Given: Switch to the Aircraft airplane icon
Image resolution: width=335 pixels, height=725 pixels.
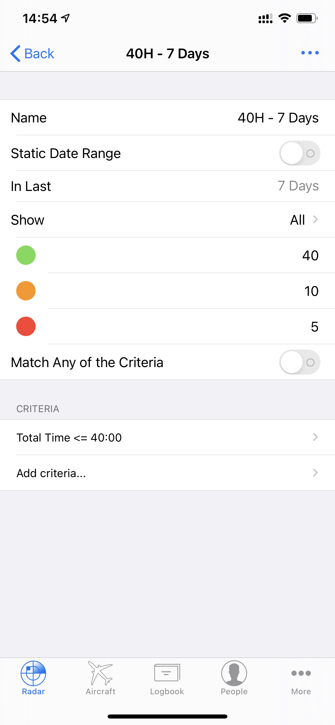Looking at the screenshot, I should pyautogui.click(x=101, y=673).
